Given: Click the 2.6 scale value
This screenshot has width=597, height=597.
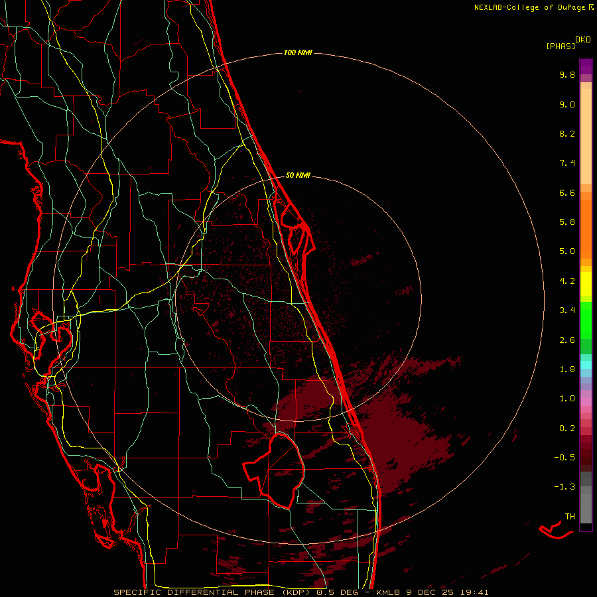Looking at the screenshot, I should (x=567, y=340).
